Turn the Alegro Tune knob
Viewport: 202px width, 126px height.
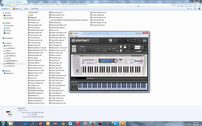click(125, 47)
